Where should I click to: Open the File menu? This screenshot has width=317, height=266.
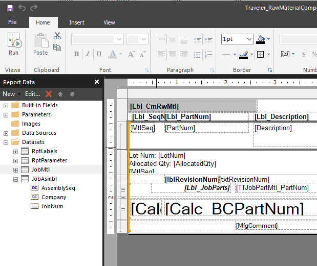[12, 22]
